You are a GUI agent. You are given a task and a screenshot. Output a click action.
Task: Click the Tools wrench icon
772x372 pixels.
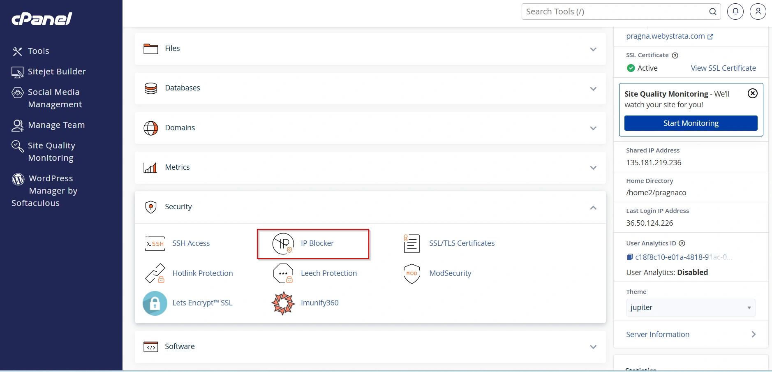[x=17, y=51]
